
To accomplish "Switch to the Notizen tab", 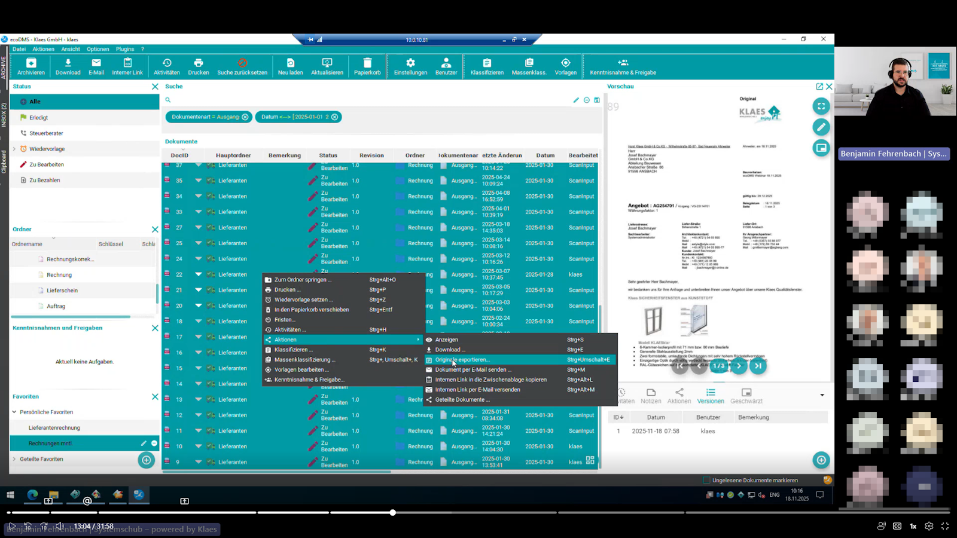I will (651, 396).
